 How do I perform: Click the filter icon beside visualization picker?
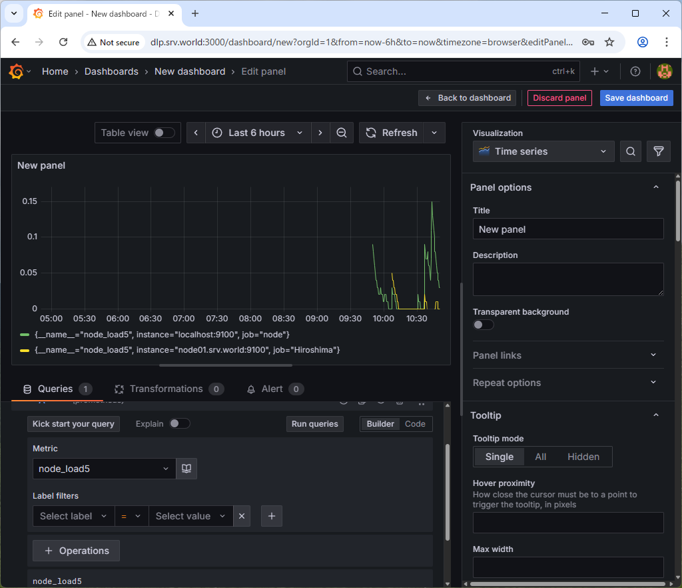[x=658, y=151]
